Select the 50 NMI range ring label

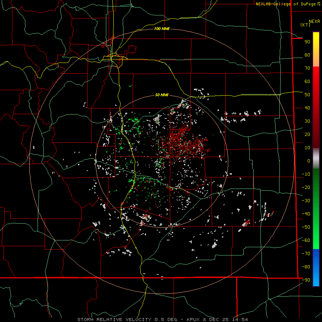[162, 95]
